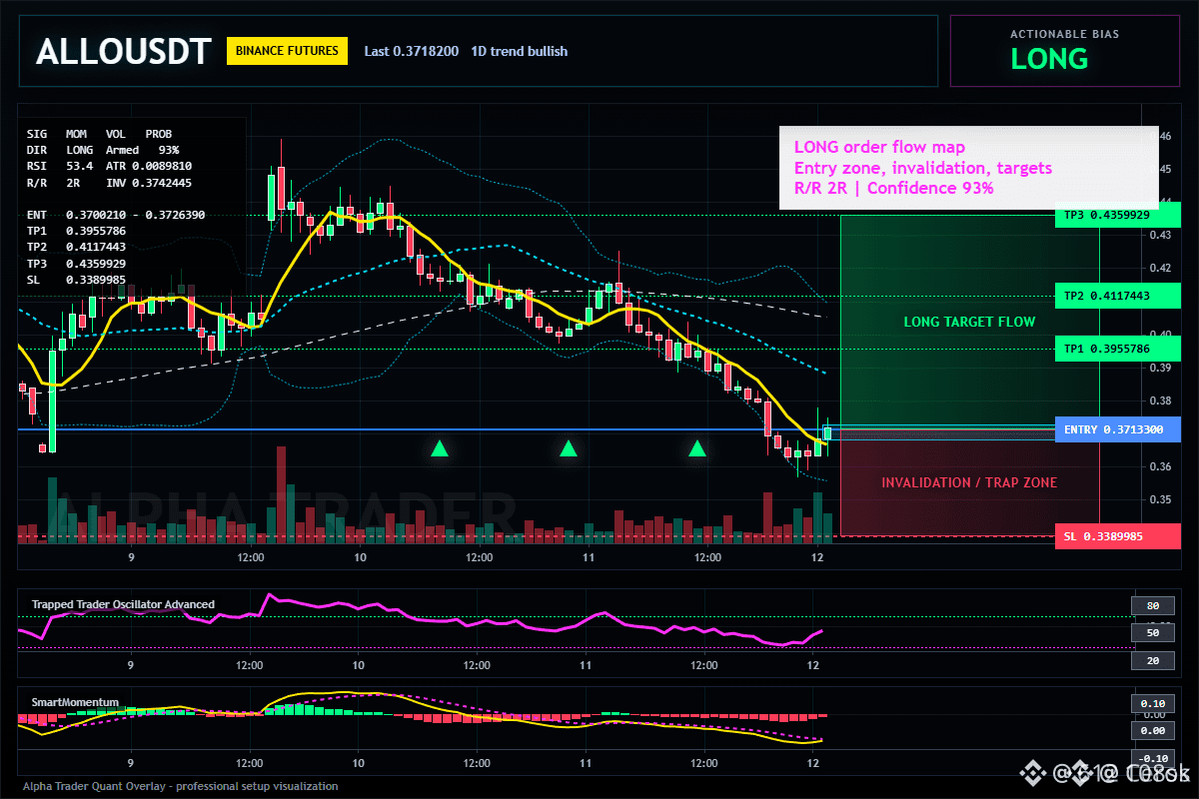
Task: Click the ATR 0.0089810 value
Action: [x=149, y=166]
